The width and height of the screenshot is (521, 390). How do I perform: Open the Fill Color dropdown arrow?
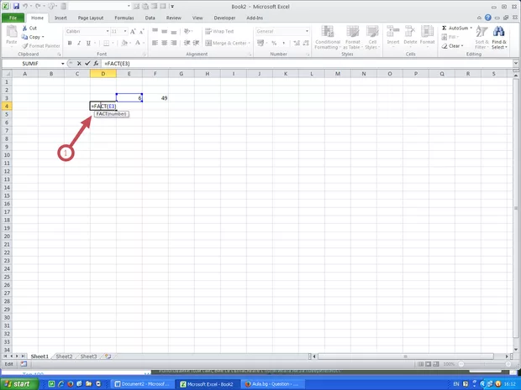pyautogui.click(x=129, y=43)
